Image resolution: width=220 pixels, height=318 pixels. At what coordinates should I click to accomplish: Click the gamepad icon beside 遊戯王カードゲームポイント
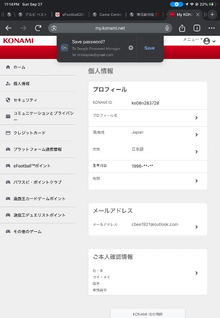pyautogui.click(x=8, y=198)
